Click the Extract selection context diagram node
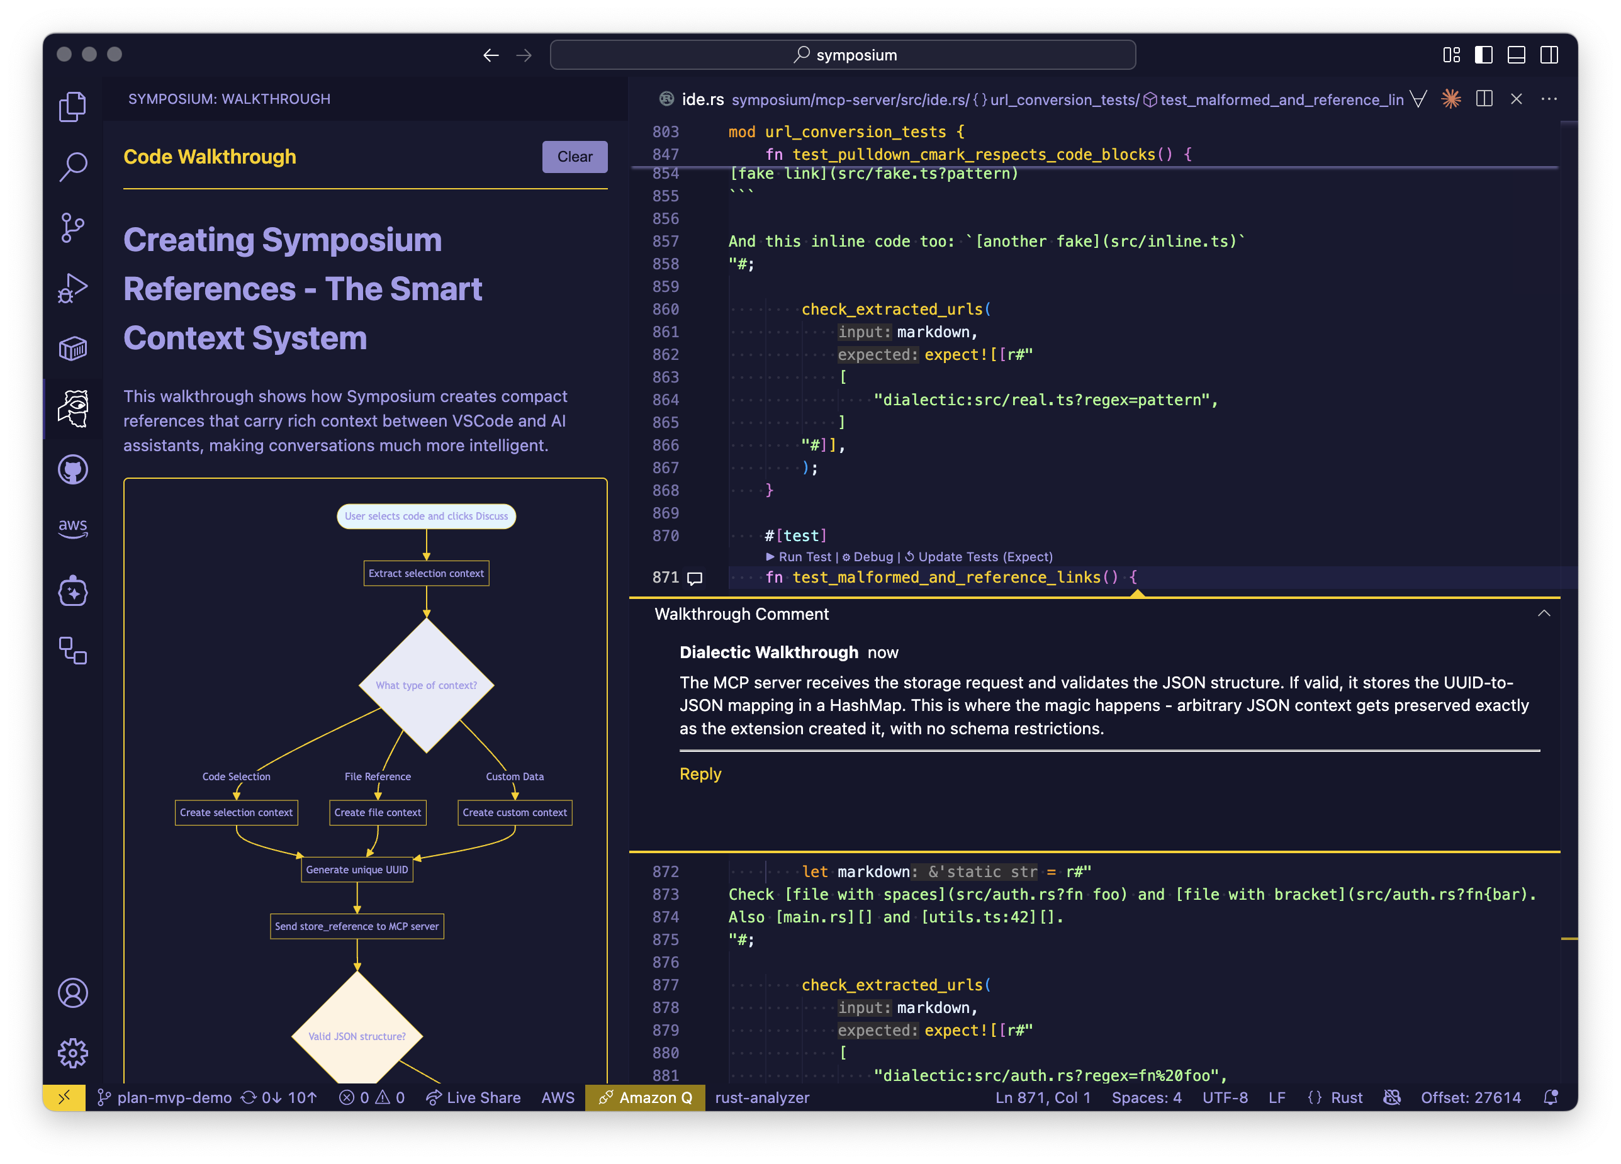The height and width of the screenshot is (1164, 1621). [x=426, y=573]
